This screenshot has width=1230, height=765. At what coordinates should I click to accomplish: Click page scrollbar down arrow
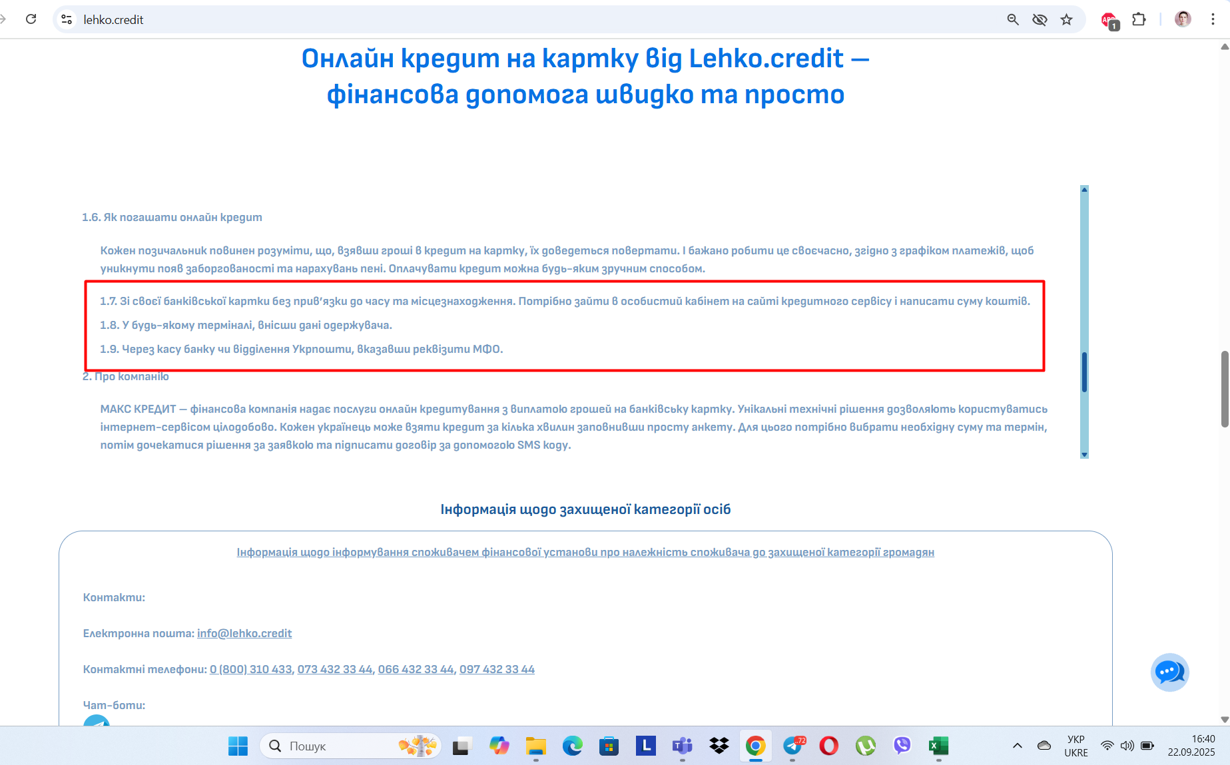tap(1225, 720)
